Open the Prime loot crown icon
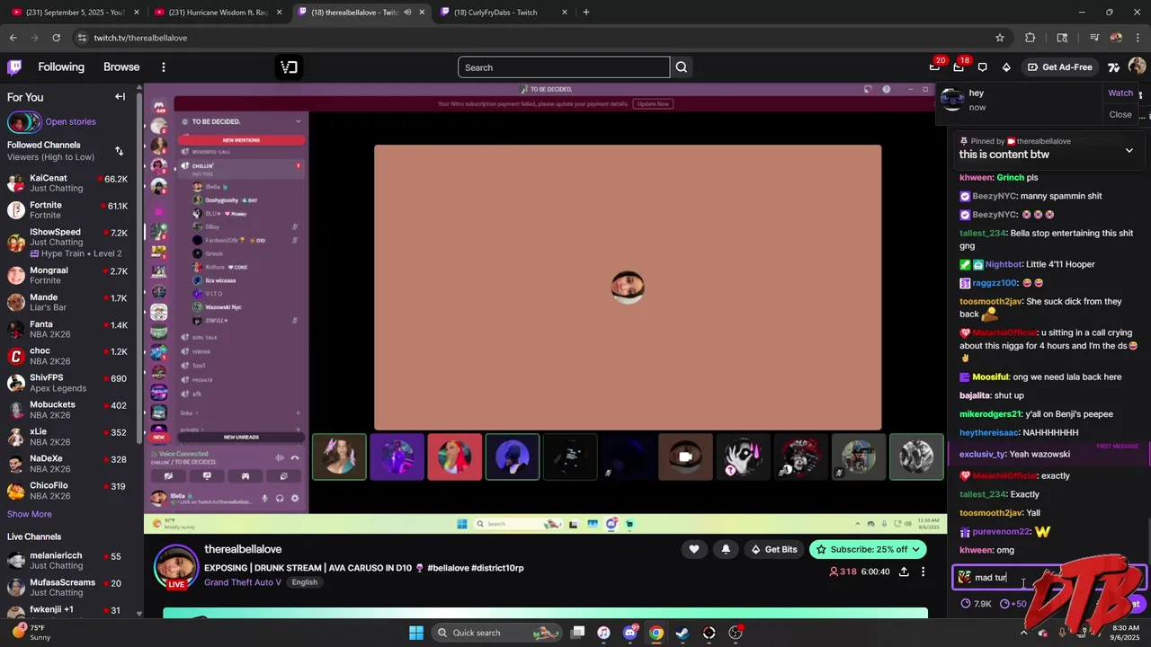1151x647 pixels. 934,67
